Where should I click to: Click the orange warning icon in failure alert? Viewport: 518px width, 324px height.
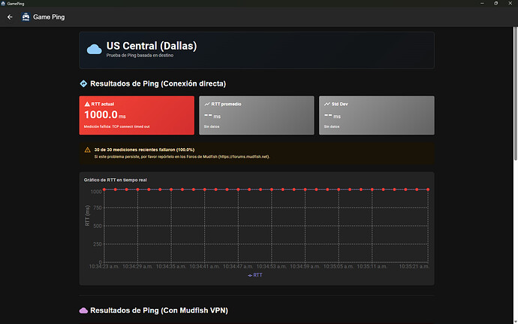(88, 150)
